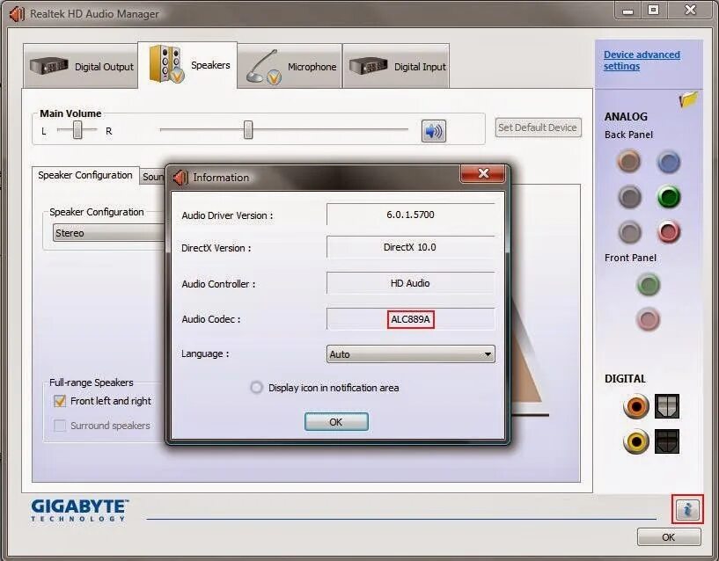Click the main volume slider handle

pyautogui.click(x=248, y=130)
